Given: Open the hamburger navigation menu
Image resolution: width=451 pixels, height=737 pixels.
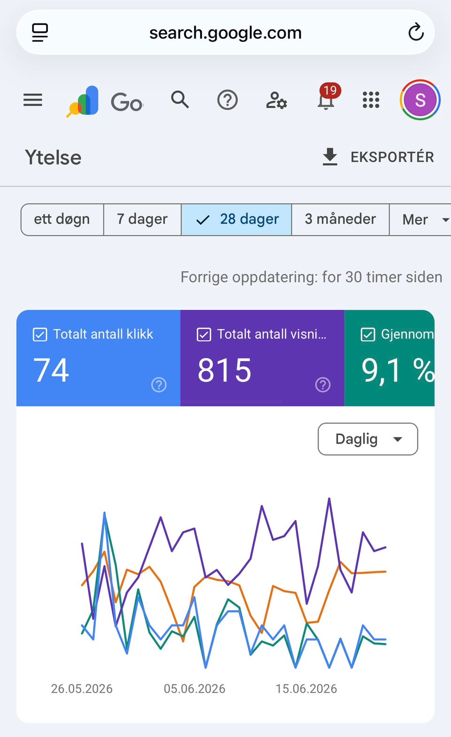Looking at the screenshot, I should click(x=33, y=100).
